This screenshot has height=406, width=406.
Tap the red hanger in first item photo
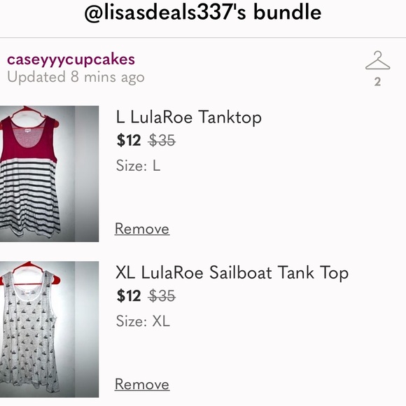(x=29, y=113)
